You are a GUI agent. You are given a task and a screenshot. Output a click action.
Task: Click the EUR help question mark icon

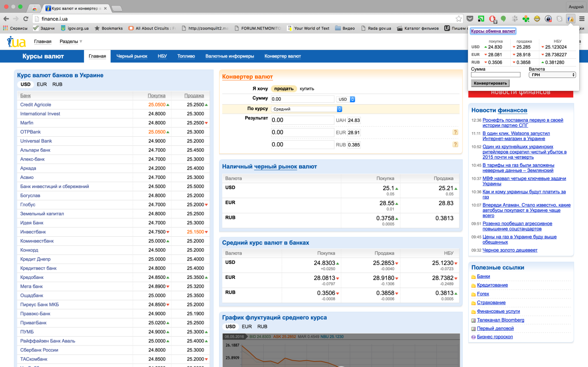click(455, 132)
